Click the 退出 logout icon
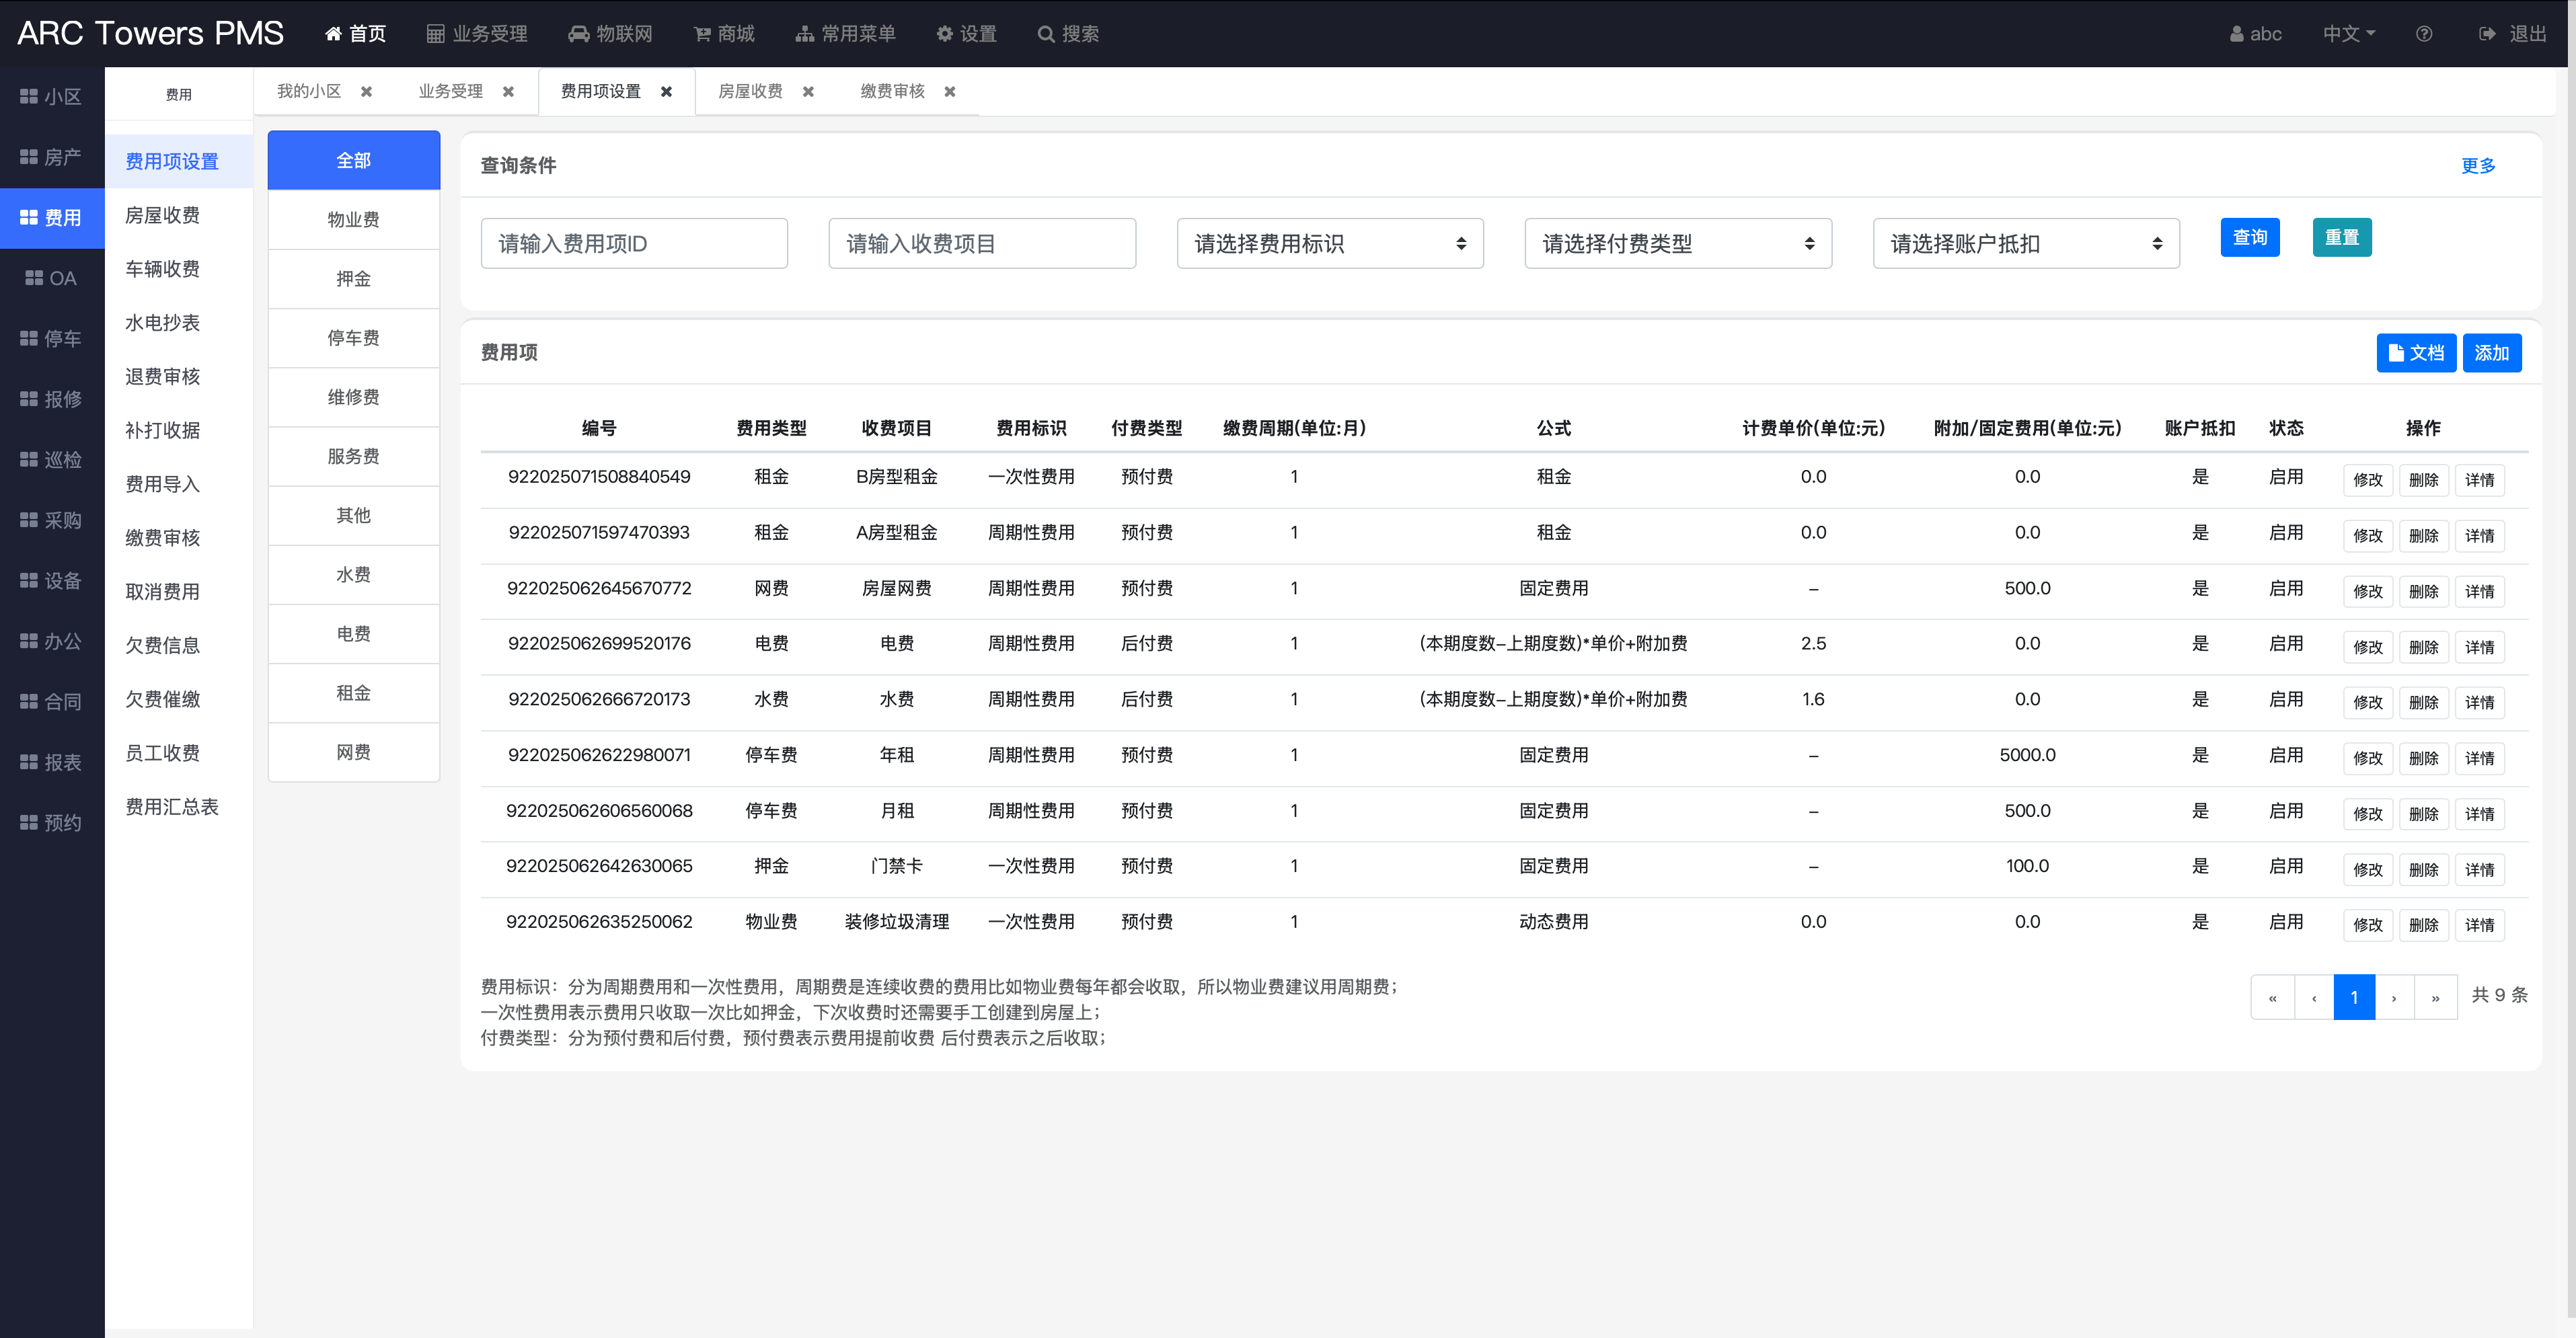 [x=2487, y=34]
